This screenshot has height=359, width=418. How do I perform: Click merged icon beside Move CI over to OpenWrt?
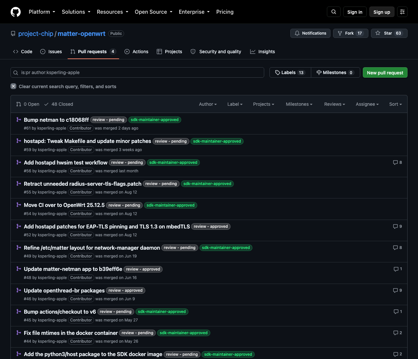pyautogui.click(x=19, y=205)
